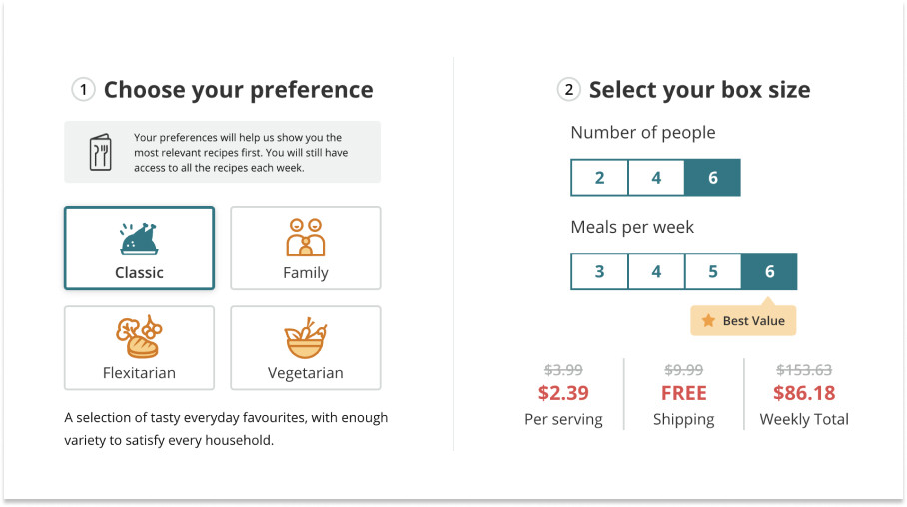Click the $86.18 Weekly Total price

(x=804, y=393)
